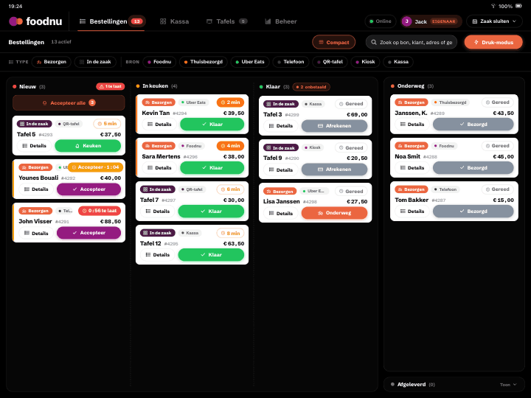Activate Druk-modus
The width and height of the screenshot is (531, 398).
(493, 42)
